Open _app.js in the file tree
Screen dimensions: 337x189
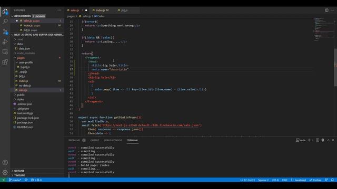[x=37, y=71]
